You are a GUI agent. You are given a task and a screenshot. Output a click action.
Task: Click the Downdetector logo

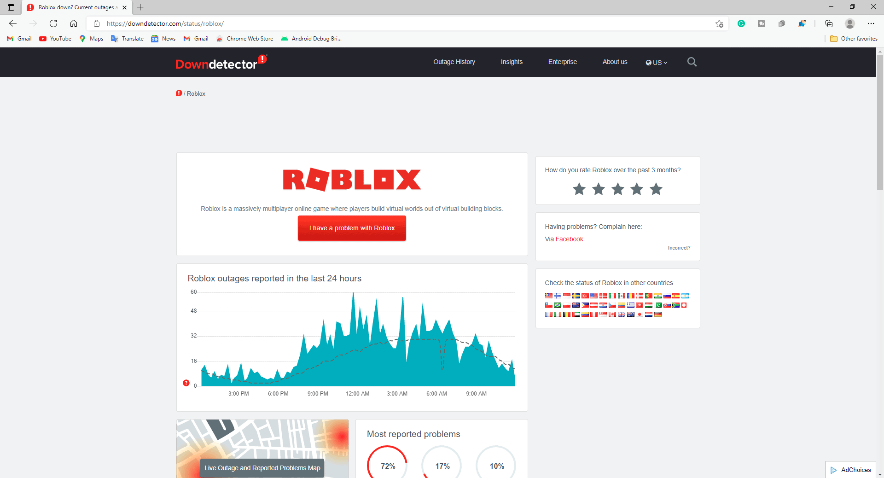coord(221,62)
